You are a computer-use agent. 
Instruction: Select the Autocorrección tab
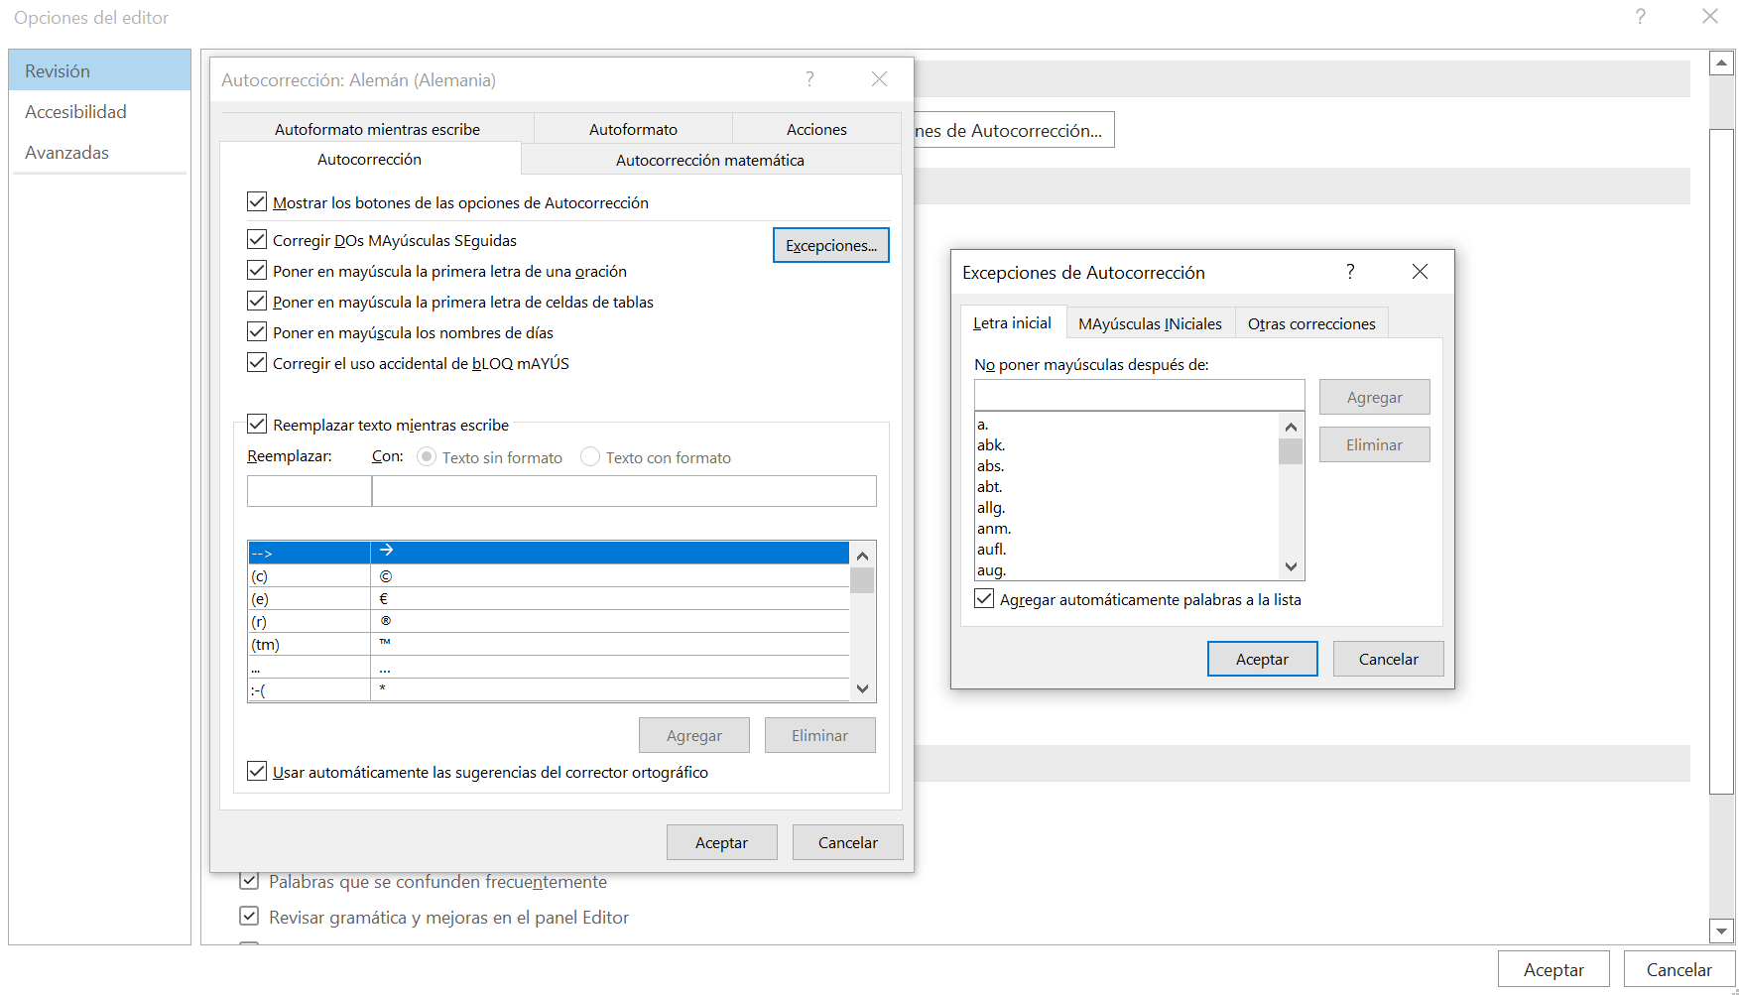pyautogui.click(x=369, y=159)
